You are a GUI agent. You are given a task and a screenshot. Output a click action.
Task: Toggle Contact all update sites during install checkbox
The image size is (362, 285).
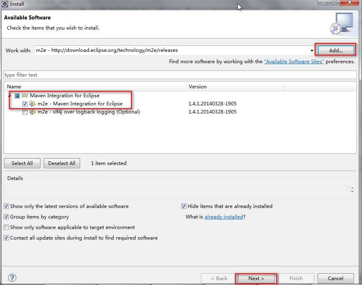pos(6,238)
